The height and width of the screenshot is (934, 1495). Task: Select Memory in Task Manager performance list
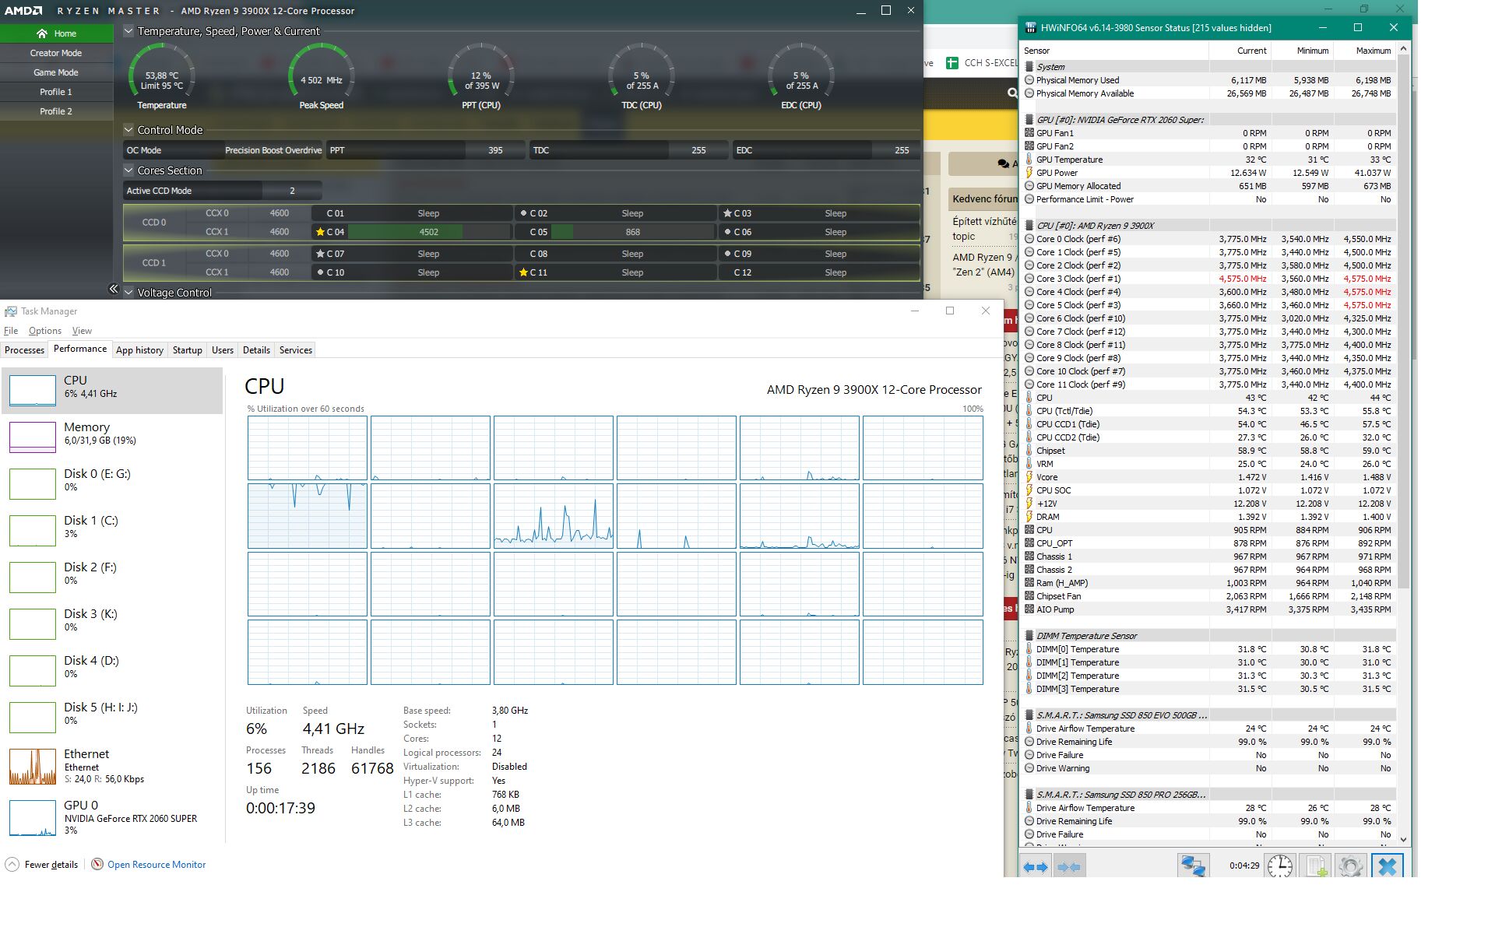coord(112,437)
